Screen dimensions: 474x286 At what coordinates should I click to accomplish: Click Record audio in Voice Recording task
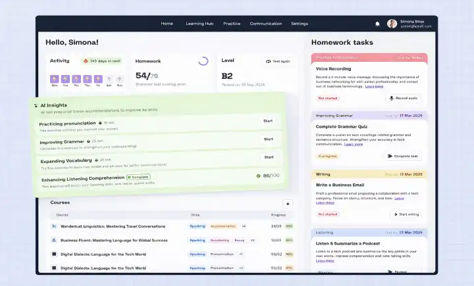(x=404, y=98)
